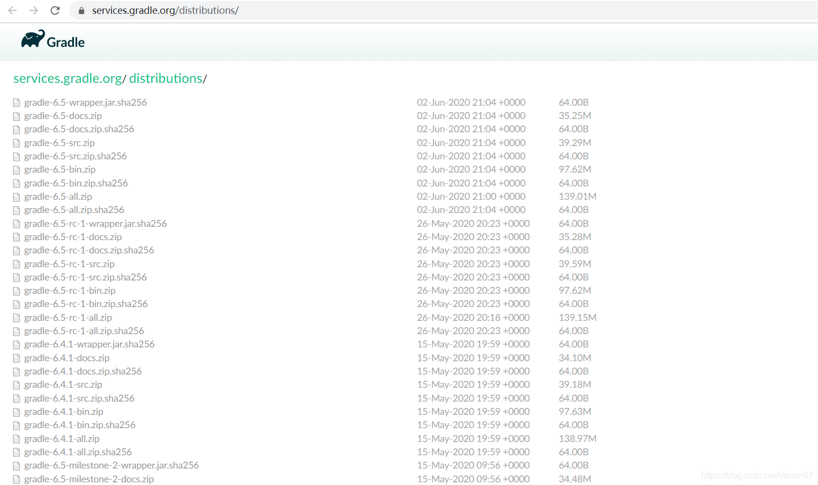Viewport: 818px width, 485px height.
Task: Open the gradle-6.4.1-all.zip.sha256 link
Action: pos(78,452)
